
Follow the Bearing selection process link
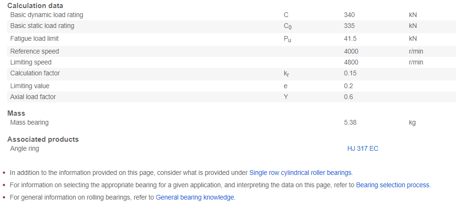(393, 185)
